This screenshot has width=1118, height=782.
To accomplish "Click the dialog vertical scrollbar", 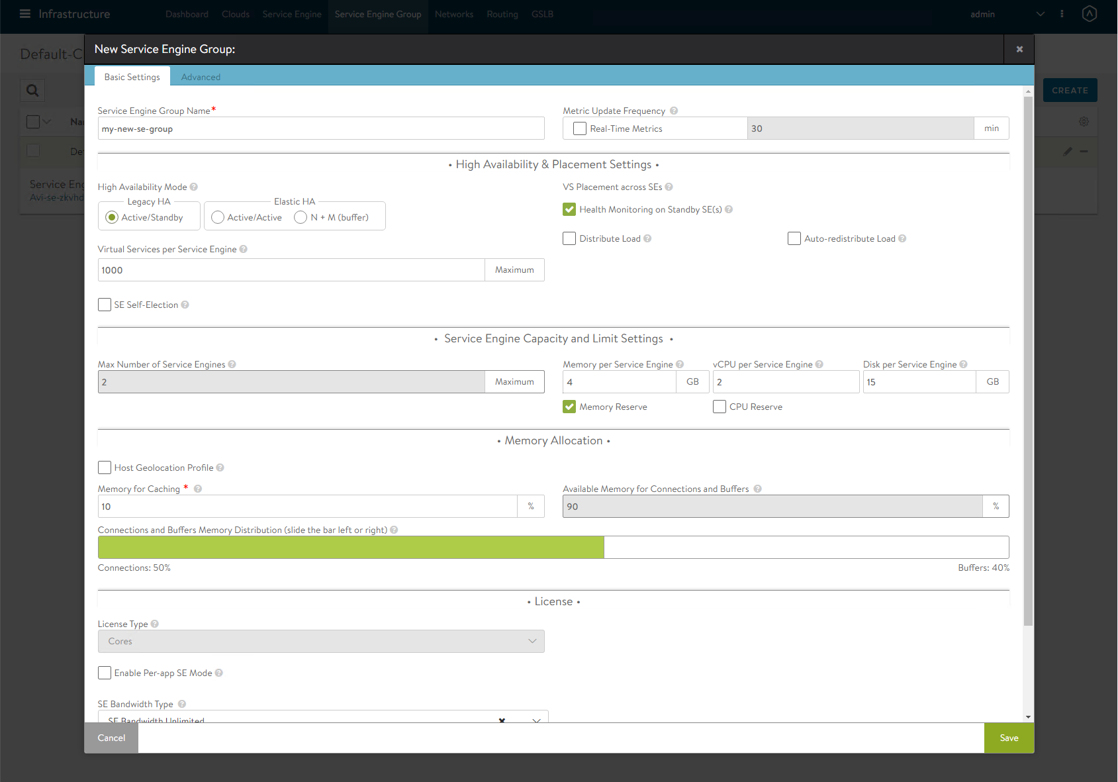I will pos(1028,361).
